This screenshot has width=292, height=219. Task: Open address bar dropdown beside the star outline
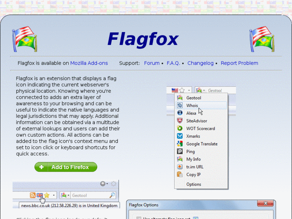click(189, 90)
